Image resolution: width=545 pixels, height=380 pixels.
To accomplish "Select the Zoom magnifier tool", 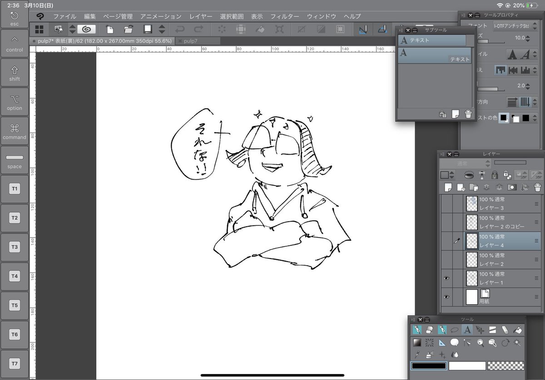I will (x=481, y=342).
